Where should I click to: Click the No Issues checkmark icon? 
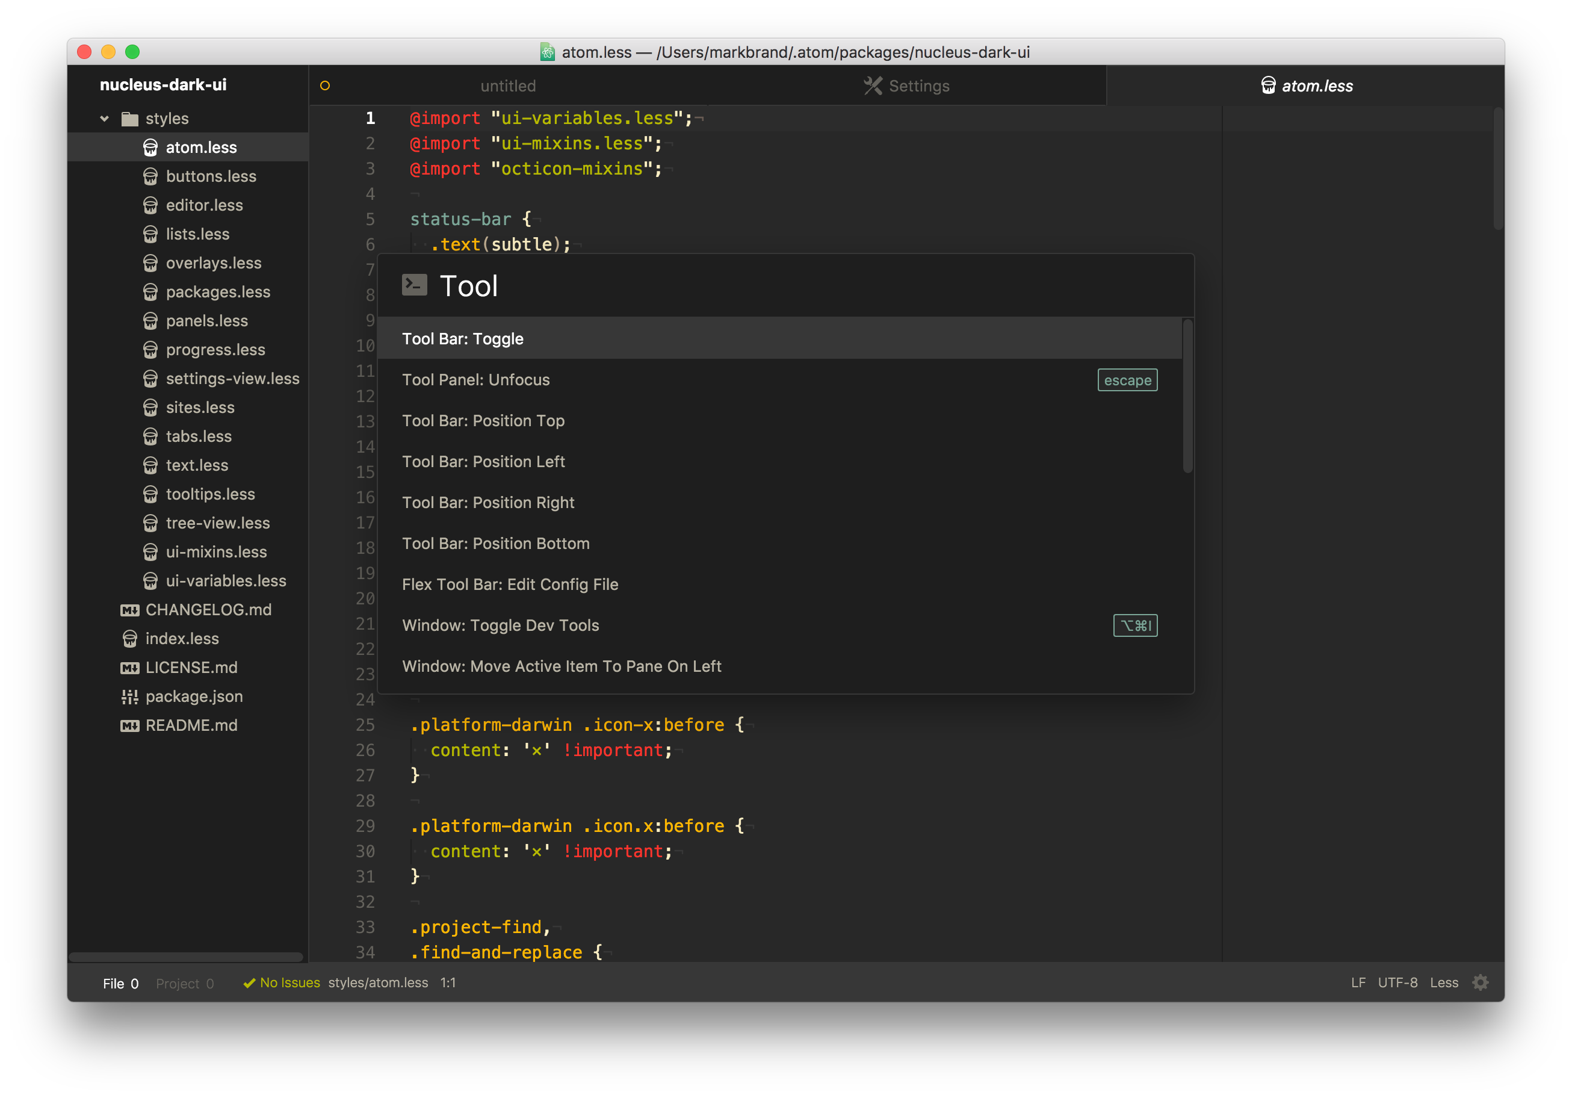[x=249, y=983]
